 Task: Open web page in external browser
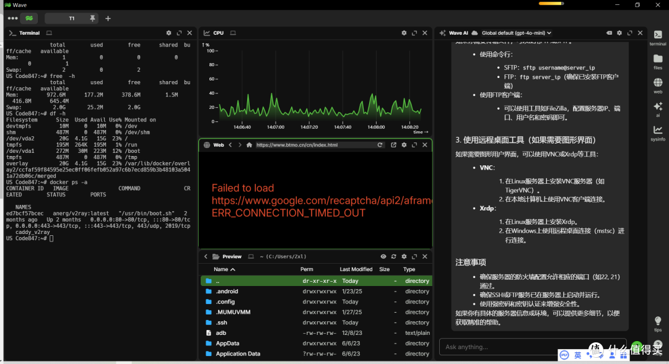(x=393, y=145)
